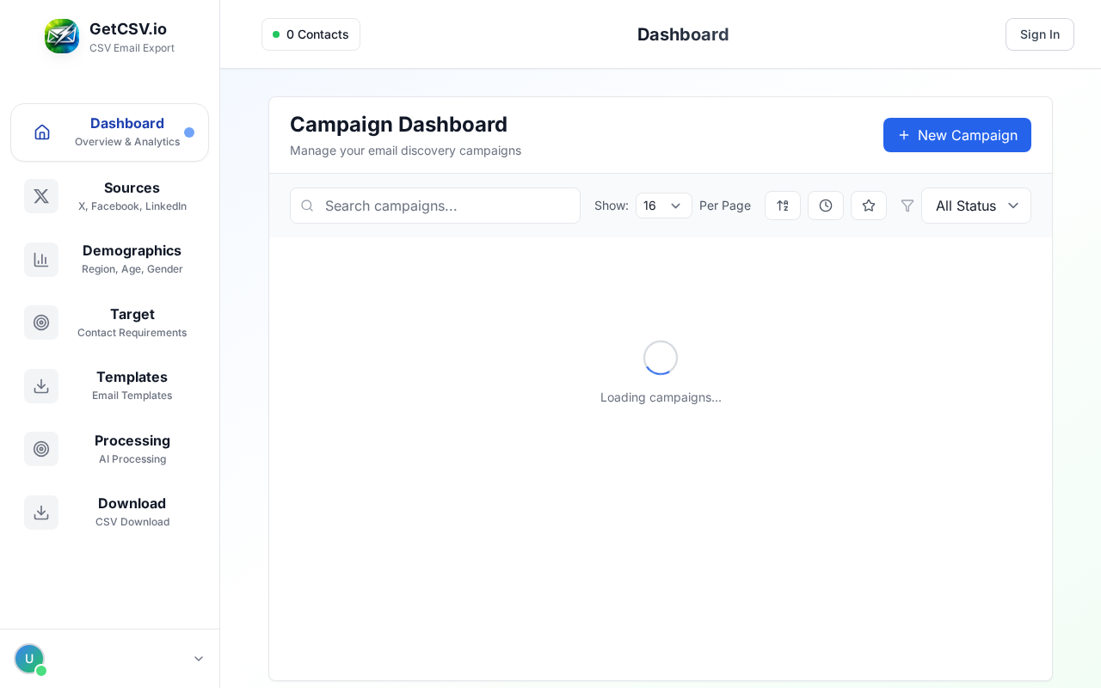
Task: Click the plus icon on New Campaign
Action: (904, 135)
